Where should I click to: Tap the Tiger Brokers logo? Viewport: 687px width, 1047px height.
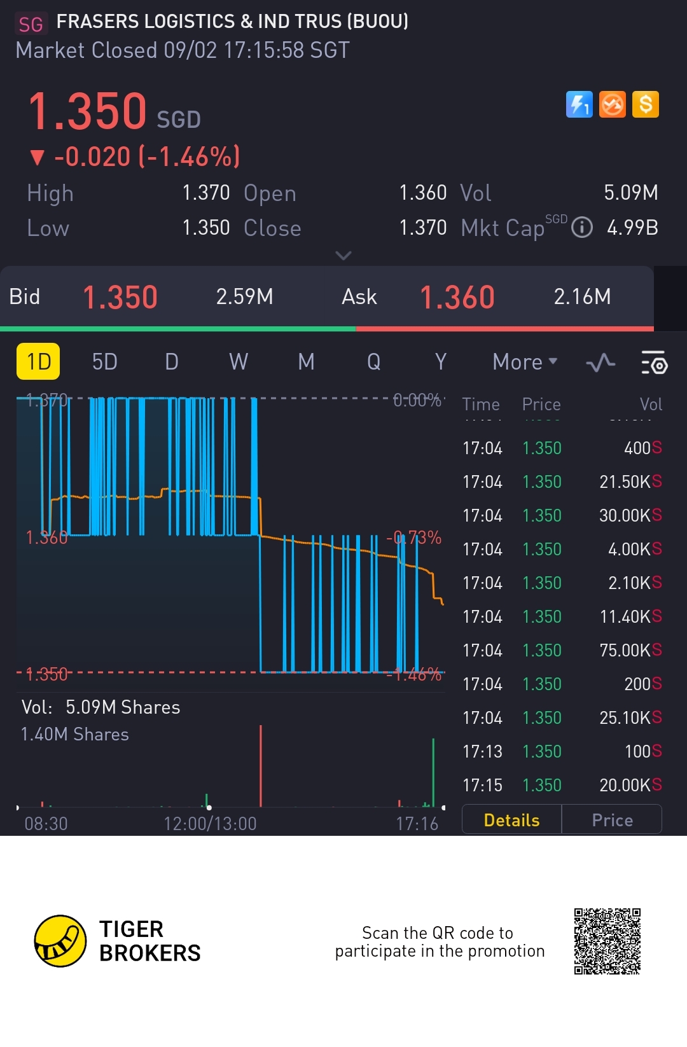pyautogui.click(x=118, y=941)
